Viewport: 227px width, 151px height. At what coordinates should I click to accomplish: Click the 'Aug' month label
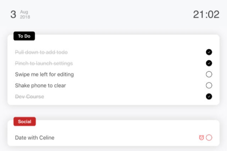coord(24,12)
